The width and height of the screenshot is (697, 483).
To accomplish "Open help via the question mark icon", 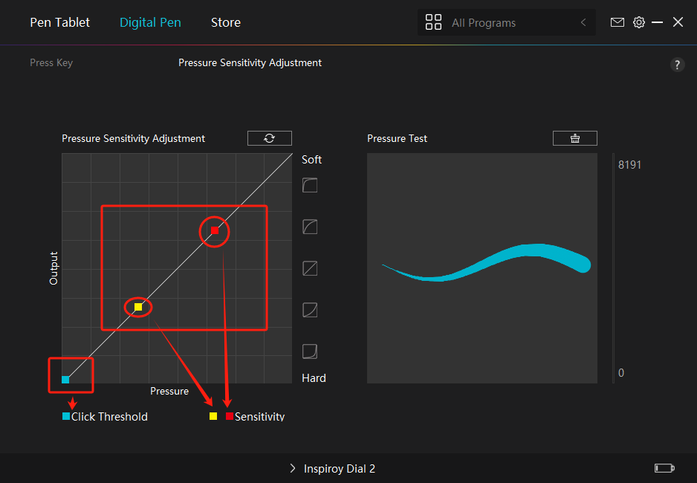I will [x=677, y=65].
